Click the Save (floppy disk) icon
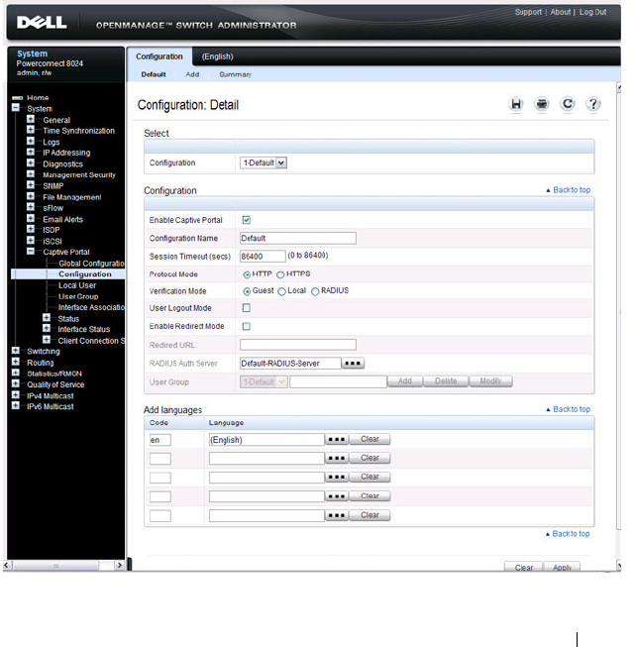Viewport: 635px width, 647px height. pyautogui.click(x=516, y=104)
